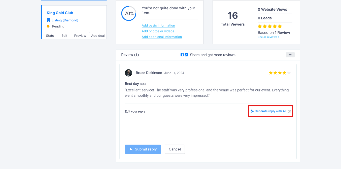Open Add basic information link

(158, 25)
